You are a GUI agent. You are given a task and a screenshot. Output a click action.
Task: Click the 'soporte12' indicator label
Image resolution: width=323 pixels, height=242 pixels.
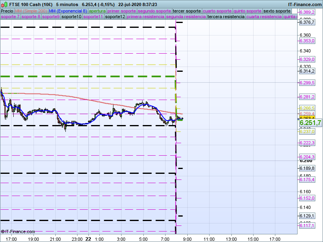click(x=115, y=17)
